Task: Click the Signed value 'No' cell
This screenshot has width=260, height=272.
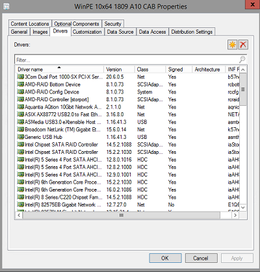Action: tap(171, 204)
